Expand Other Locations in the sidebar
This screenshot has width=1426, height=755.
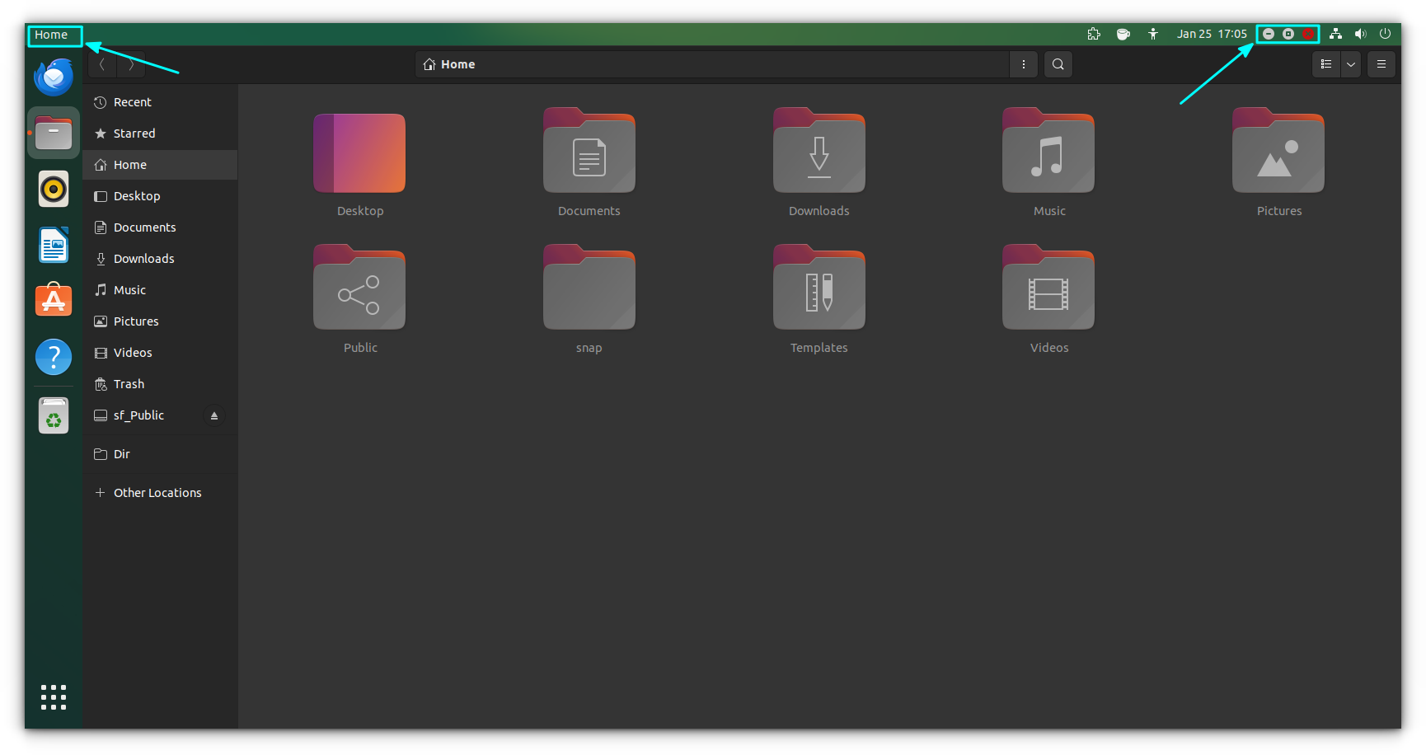[x=157, y=492]
